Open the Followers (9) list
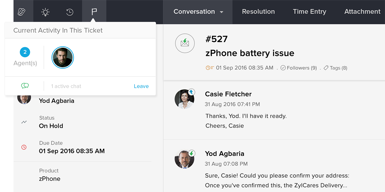Screen dimensions: 385x192 pyautogui.click(x=299, y=68)
